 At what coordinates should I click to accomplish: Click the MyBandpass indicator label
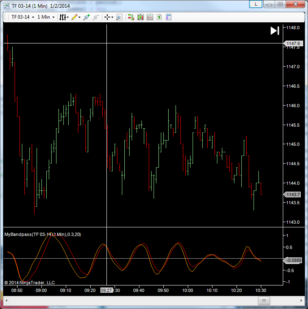43,234
